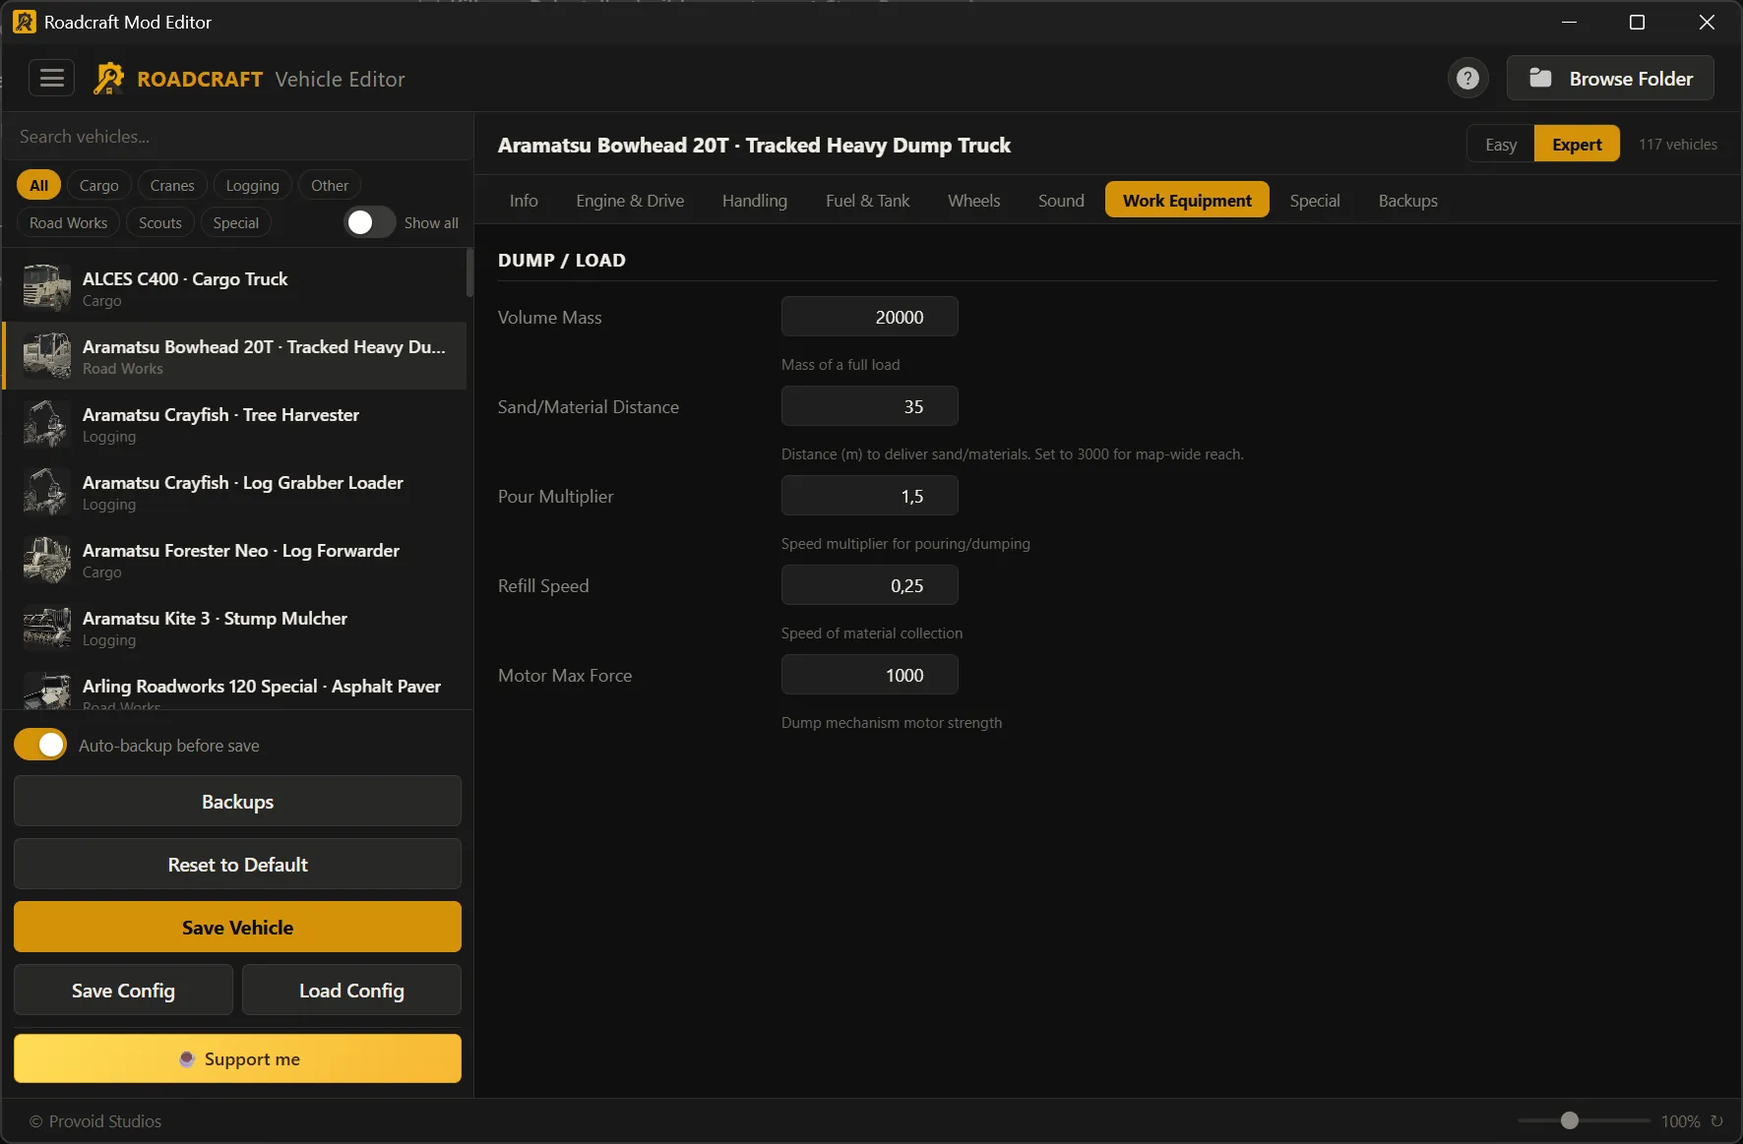This screenshot has width=1743, height=1144.
Task: Open the Engine & Drive tab
Action: (x=630, y=200)
